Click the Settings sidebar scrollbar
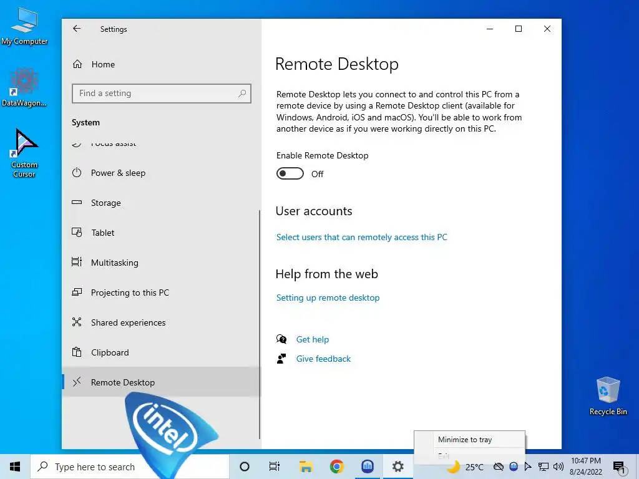The image size is (639, 479). click(260, 324)
